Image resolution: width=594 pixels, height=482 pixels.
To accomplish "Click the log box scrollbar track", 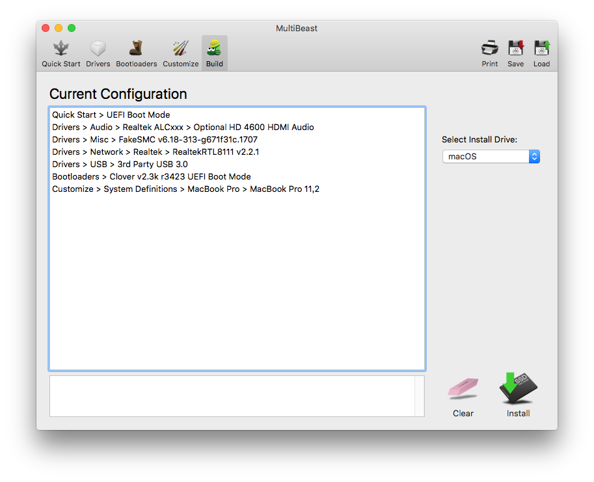I will tap(420, 396).
